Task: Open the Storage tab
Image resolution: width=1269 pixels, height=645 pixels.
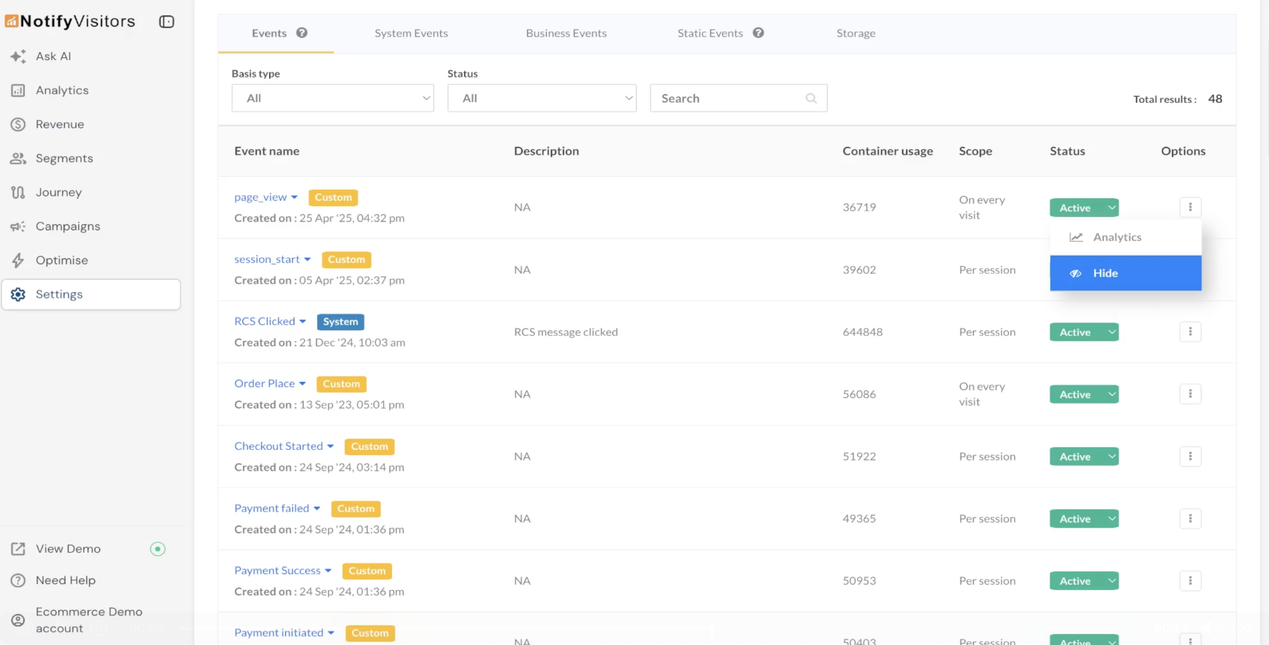Action: pyautogui.click(x=856, y=33)
